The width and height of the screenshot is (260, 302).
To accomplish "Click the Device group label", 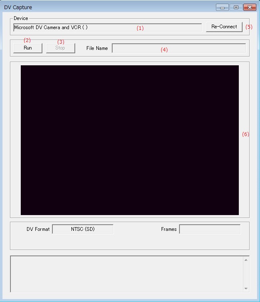I will [x=21, y=18].
